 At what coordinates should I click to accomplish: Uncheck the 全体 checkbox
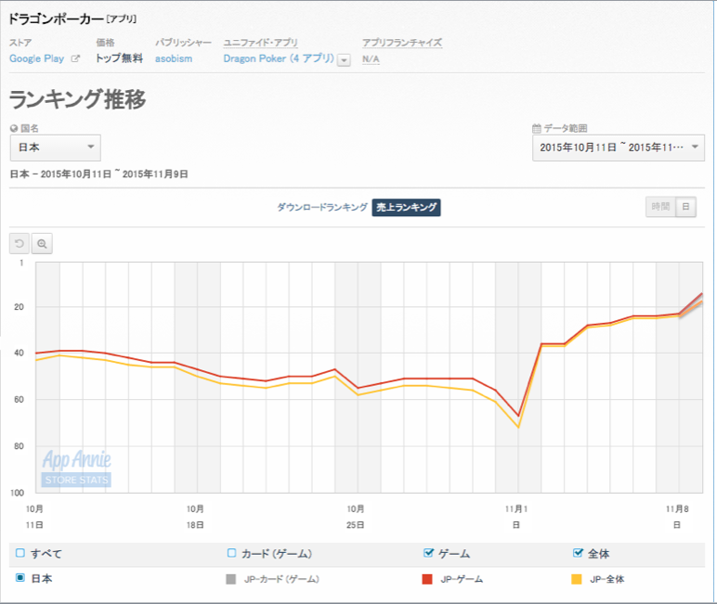578,553
